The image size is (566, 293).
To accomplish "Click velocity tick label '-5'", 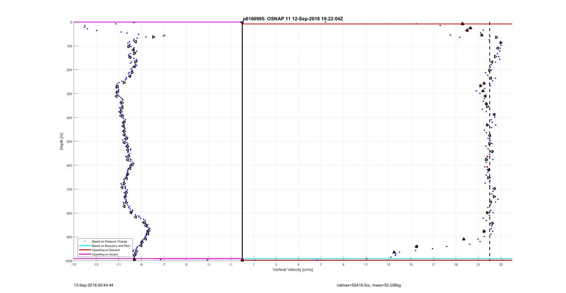I will pos(186,265).
